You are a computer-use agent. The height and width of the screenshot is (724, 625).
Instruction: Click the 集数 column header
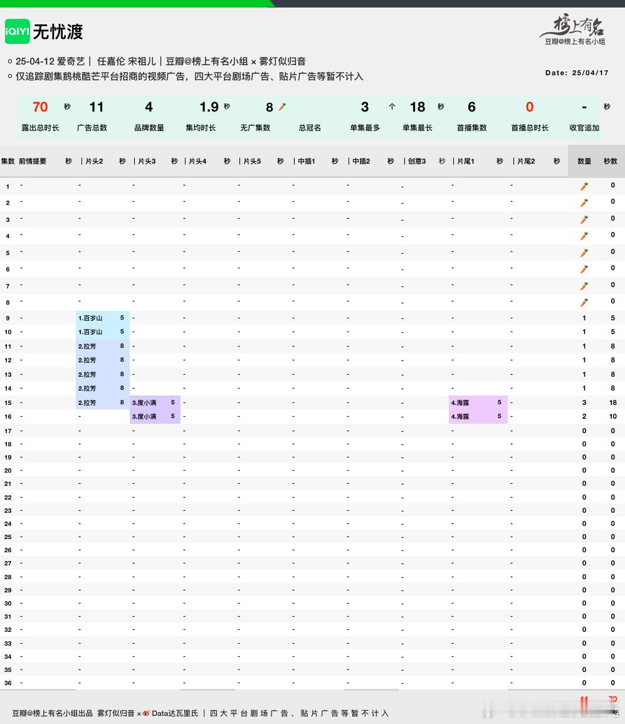[8, 161]
